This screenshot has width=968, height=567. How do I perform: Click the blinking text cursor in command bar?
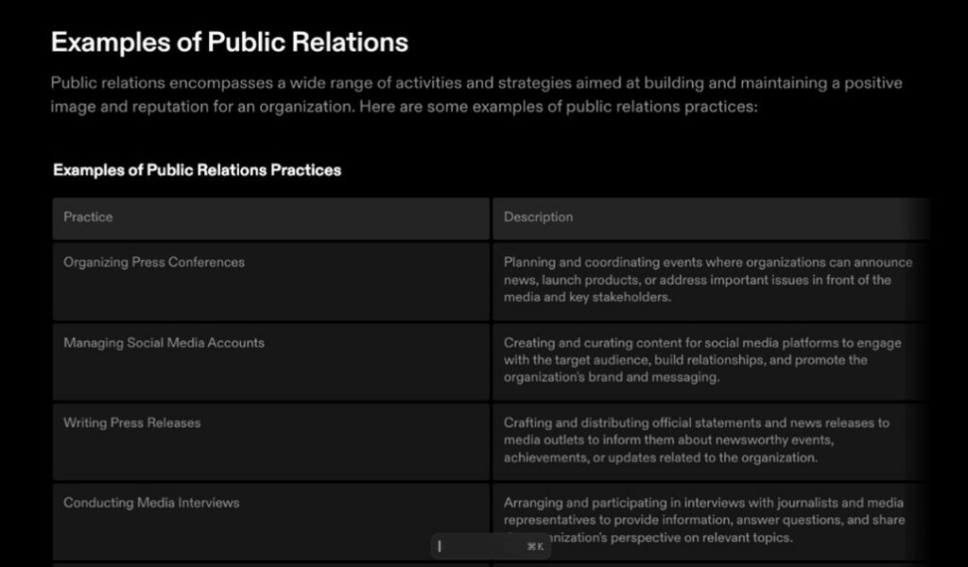pos(440,546)
